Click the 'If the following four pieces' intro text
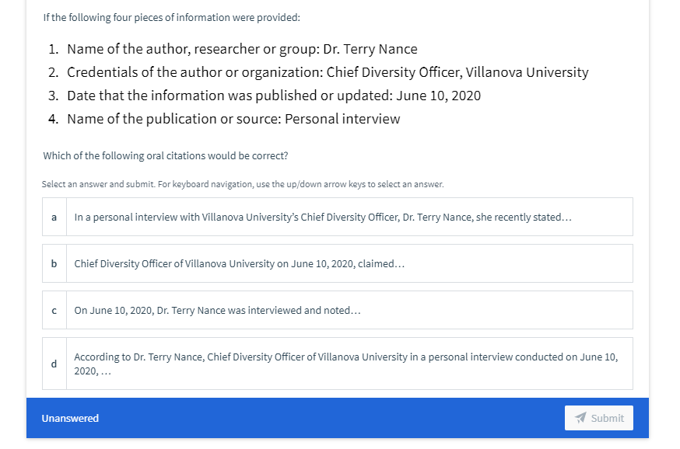680x449 pixels. [x=172, y=18]
